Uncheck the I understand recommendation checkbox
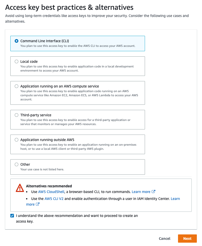The width and height of the screenshot is (202, 246). coord(12,216)
